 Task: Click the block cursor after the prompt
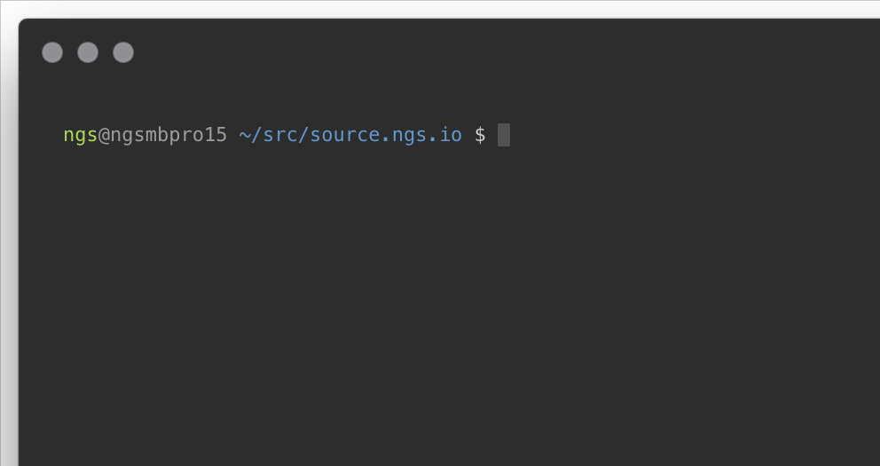(504, 135)
